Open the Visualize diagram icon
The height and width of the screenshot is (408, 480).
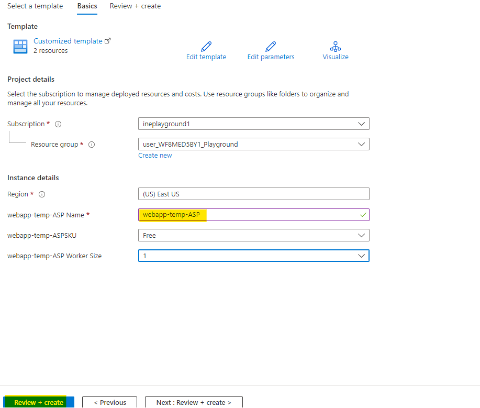tap(336, 46)
